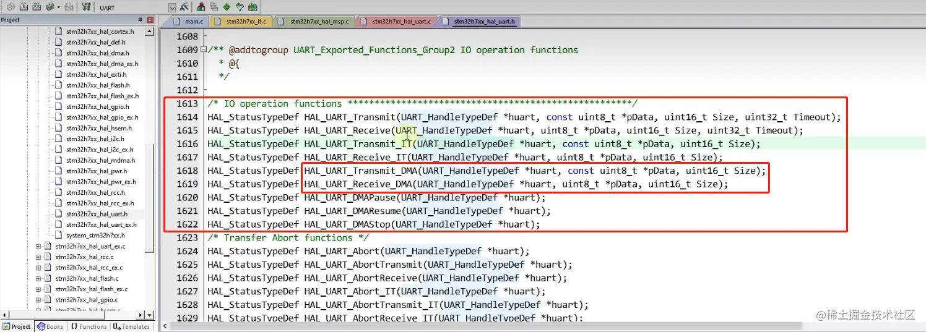Select stm32h7xx_hal_hsem.h in project tree
Image resolution: width=926 pixels, height=332 pixels.
pyautogui.click(x=98, y=128)
